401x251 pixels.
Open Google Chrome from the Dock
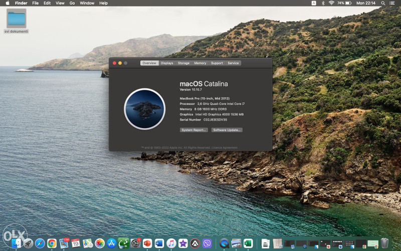pos(52,243)
